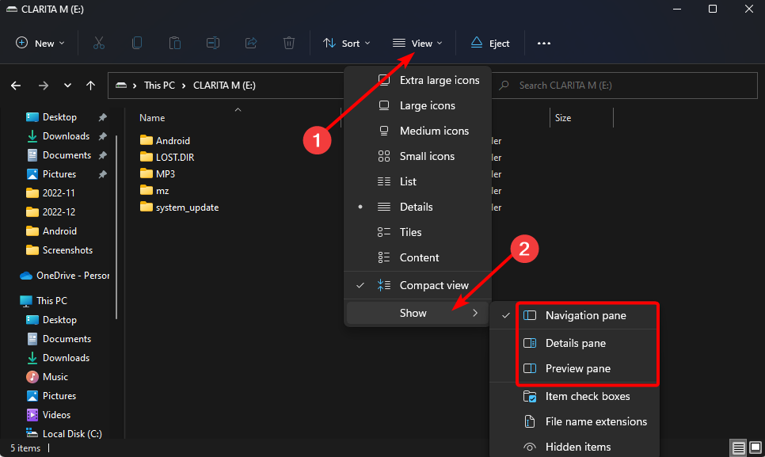Toggle Preview pane in Show submenu
Image resolution: width=765 pixels, height=457 pixels.
pyautogui.click(x=575, y=368)
